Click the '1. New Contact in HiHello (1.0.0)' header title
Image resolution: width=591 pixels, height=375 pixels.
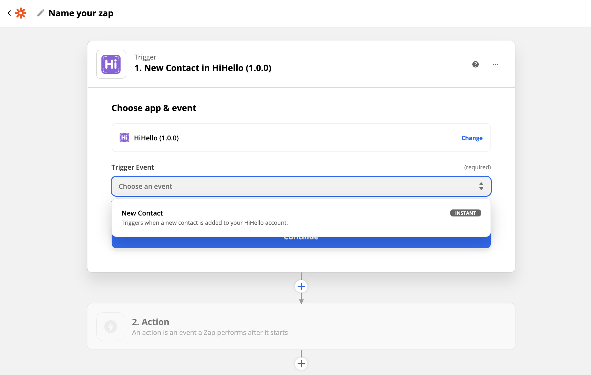click(x=203, y=68)
